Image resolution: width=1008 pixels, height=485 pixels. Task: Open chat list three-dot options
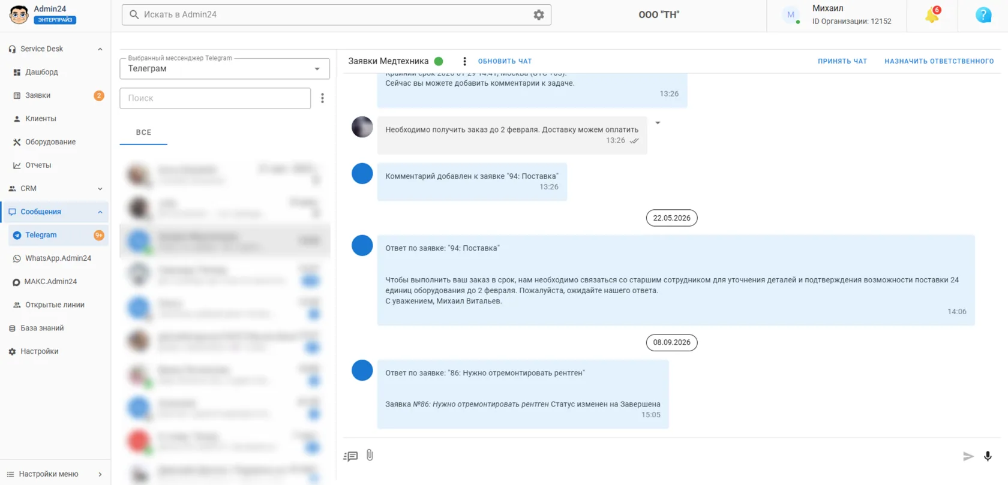click(x=322, y=98)
